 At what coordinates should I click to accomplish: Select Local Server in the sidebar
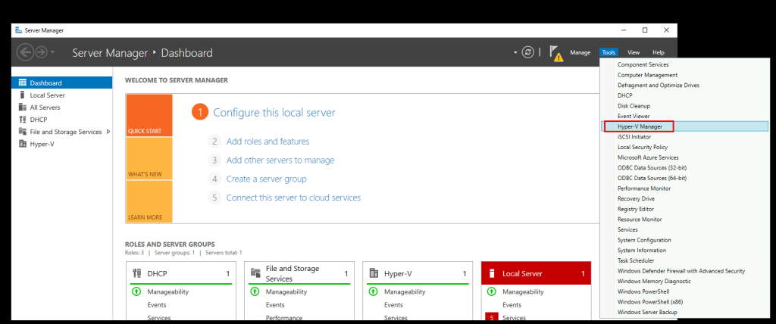click(62, 95)
